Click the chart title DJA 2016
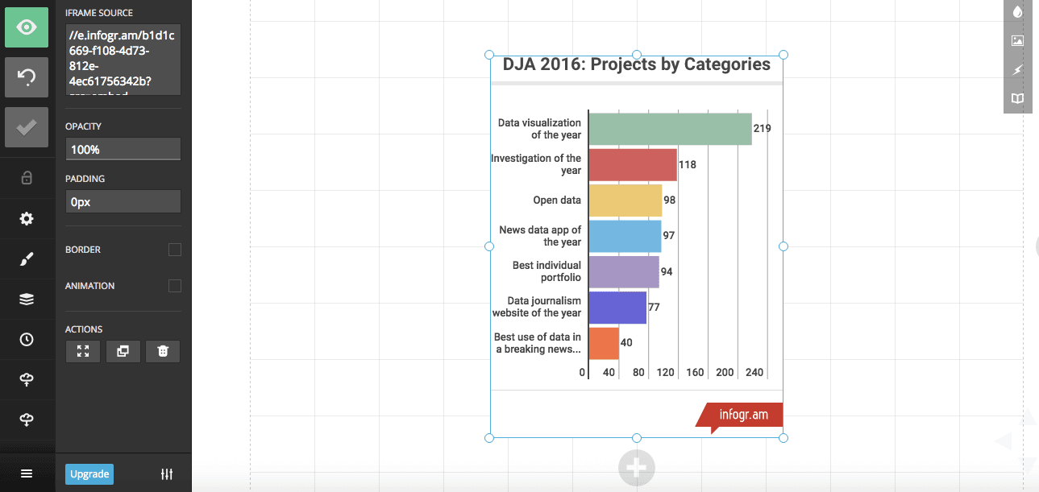This screenshot has height=492, width=1039. click(637, 64)
